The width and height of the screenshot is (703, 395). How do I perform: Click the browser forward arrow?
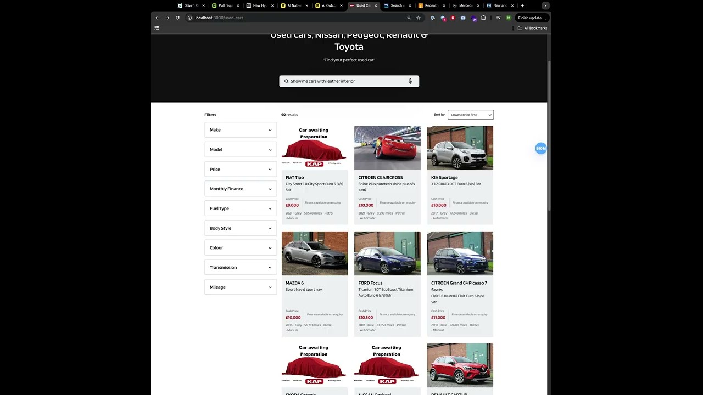168,18
